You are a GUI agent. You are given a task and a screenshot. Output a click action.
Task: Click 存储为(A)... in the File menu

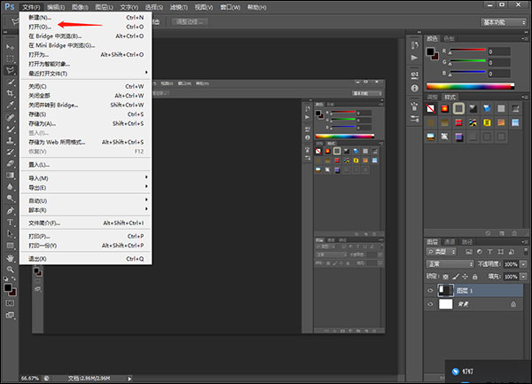[x=42, y=123]
